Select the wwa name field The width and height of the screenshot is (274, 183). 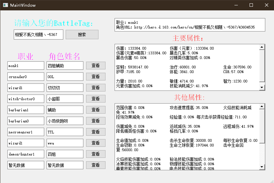pyautogui.click(x=65, y=143)
